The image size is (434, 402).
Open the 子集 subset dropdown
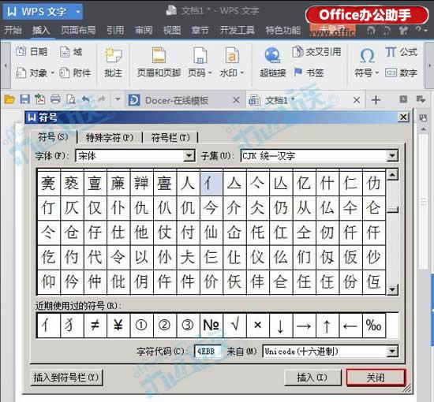(392, 156)
